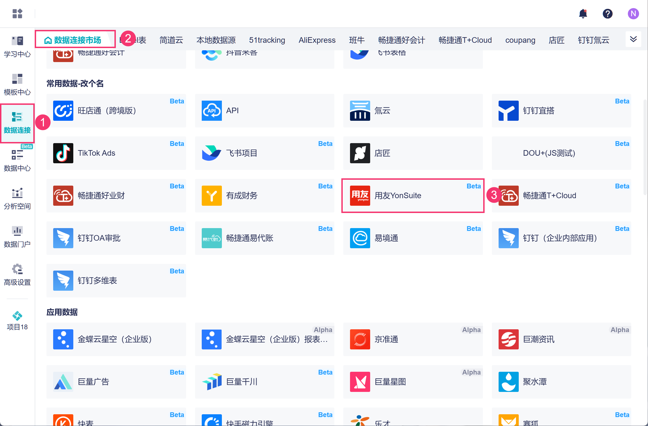Go to 数据连接 in the sidebar

coord(17,123)
